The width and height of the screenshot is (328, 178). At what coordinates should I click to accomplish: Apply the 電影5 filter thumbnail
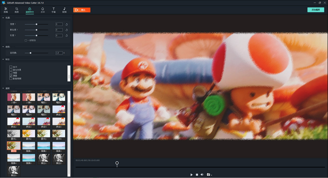[44, 111]
